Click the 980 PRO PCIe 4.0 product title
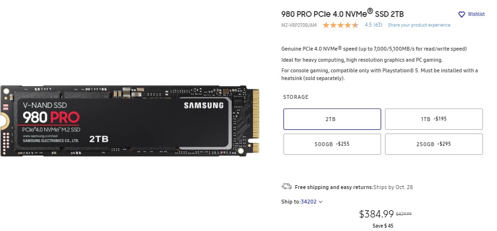Viewport: 497px width, 231px height. 343,13
